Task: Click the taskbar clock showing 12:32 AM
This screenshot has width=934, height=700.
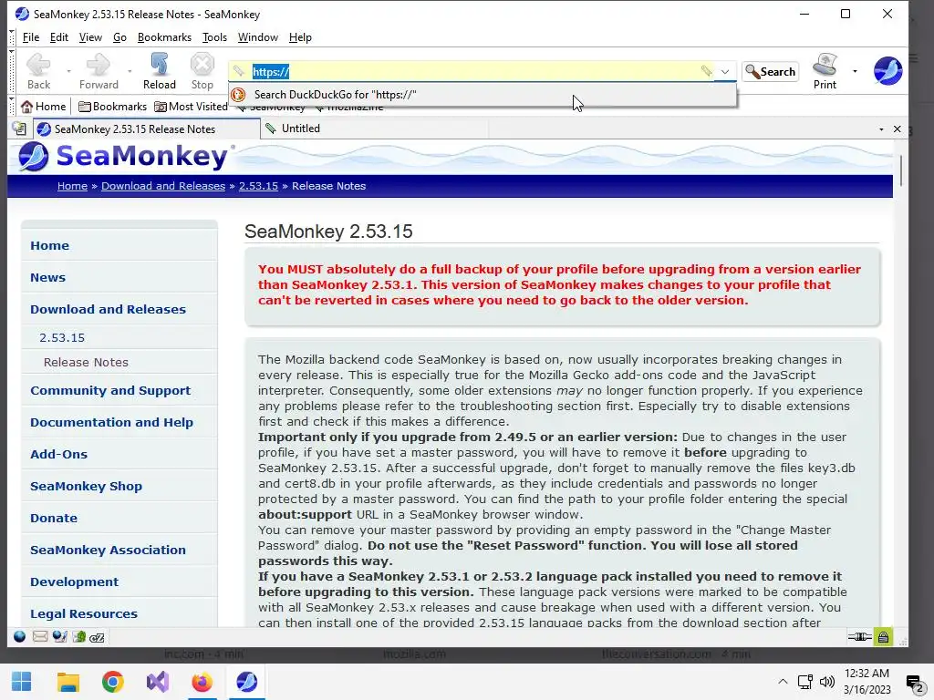Action: pos(867,682)
